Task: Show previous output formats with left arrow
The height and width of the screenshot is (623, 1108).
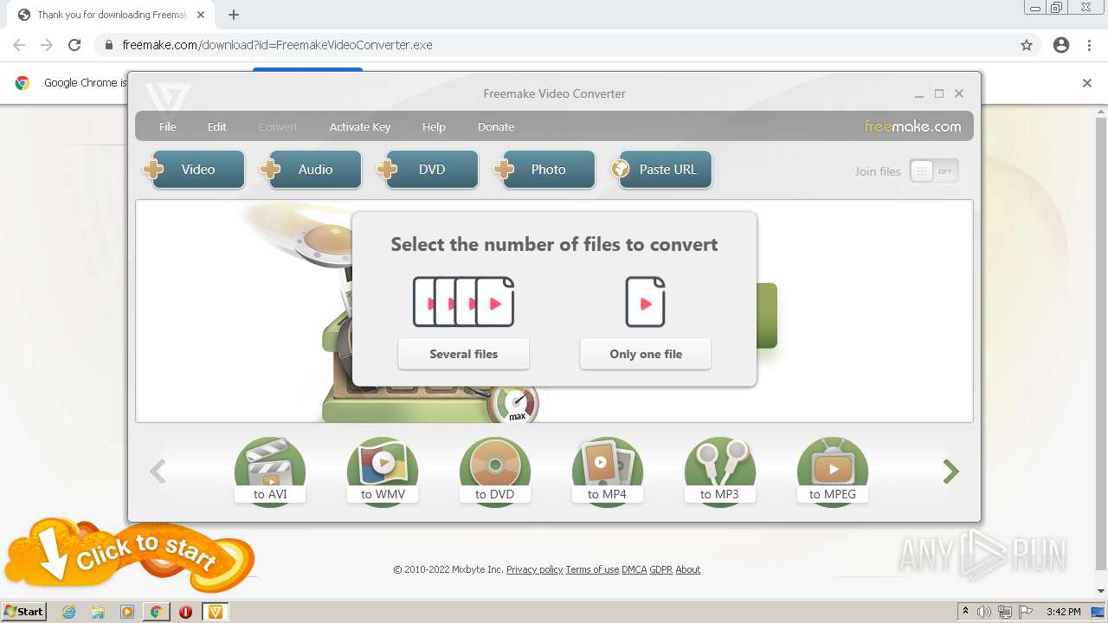Action: tap(158, 472)
